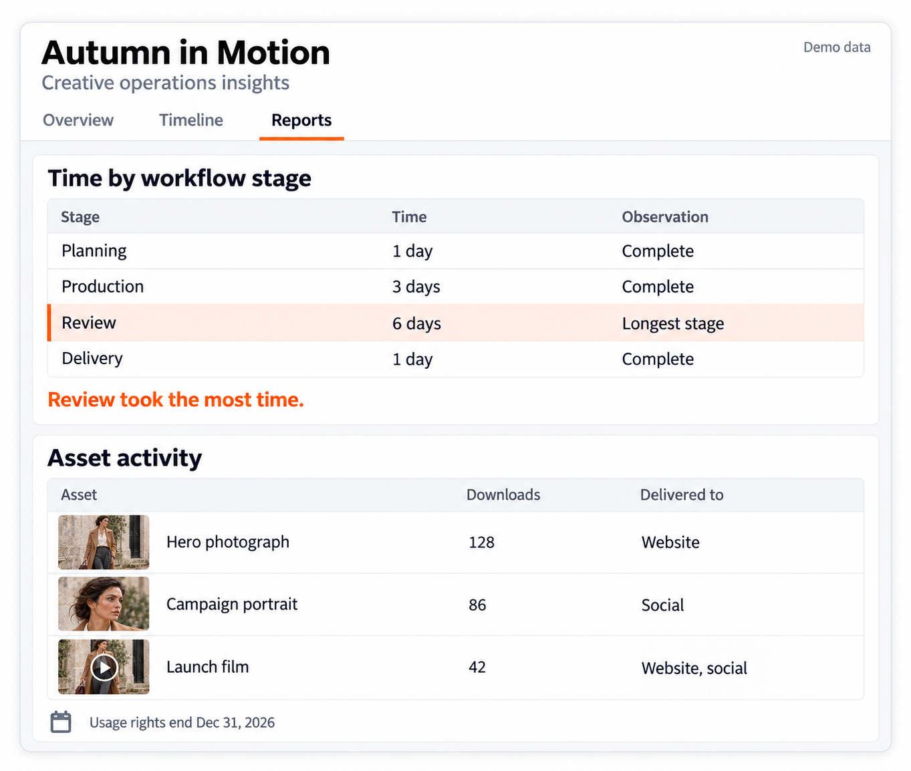This screenshot has width=911, height=771.
Task: Click the Delivered to column header
Action: click(x=682, y=495)
